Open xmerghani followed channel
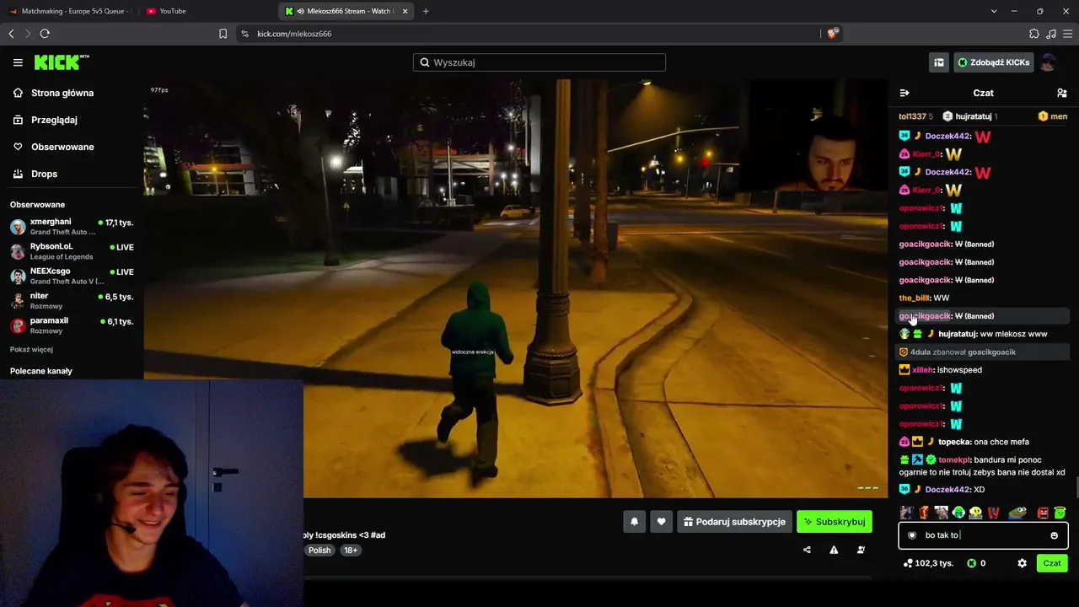 point(71,227)
